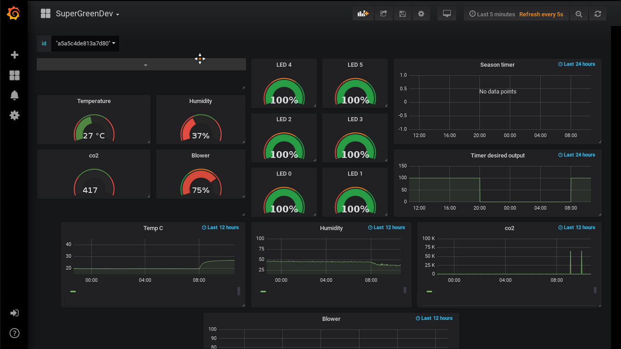This screenshot has height=349, width=621.
Task: Open the LED 3 panel title menu
Action: tap(355, 119)
